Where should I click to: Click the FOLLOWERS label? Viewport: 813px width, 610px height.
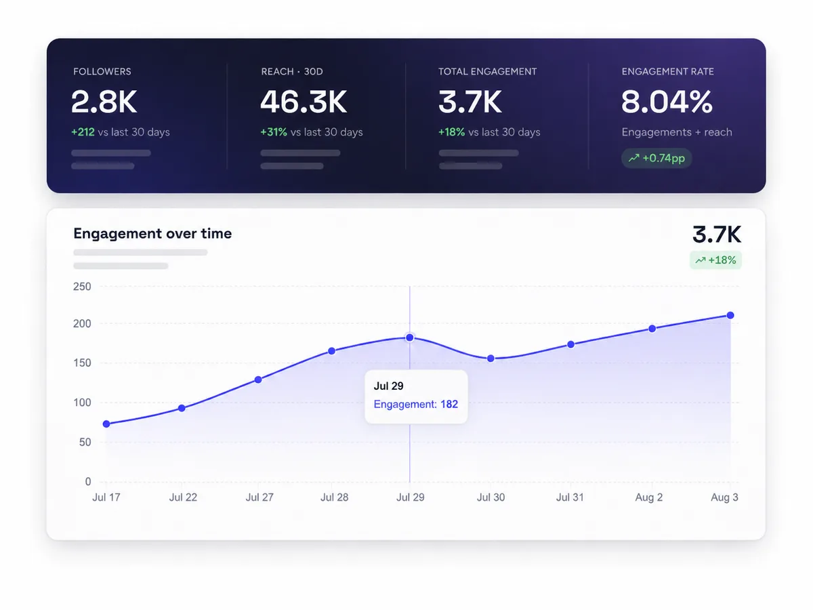point(102,71)
